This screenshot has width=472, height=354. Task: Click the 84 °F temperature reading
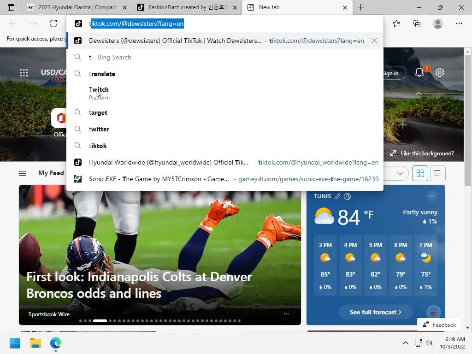coord(355,218)
